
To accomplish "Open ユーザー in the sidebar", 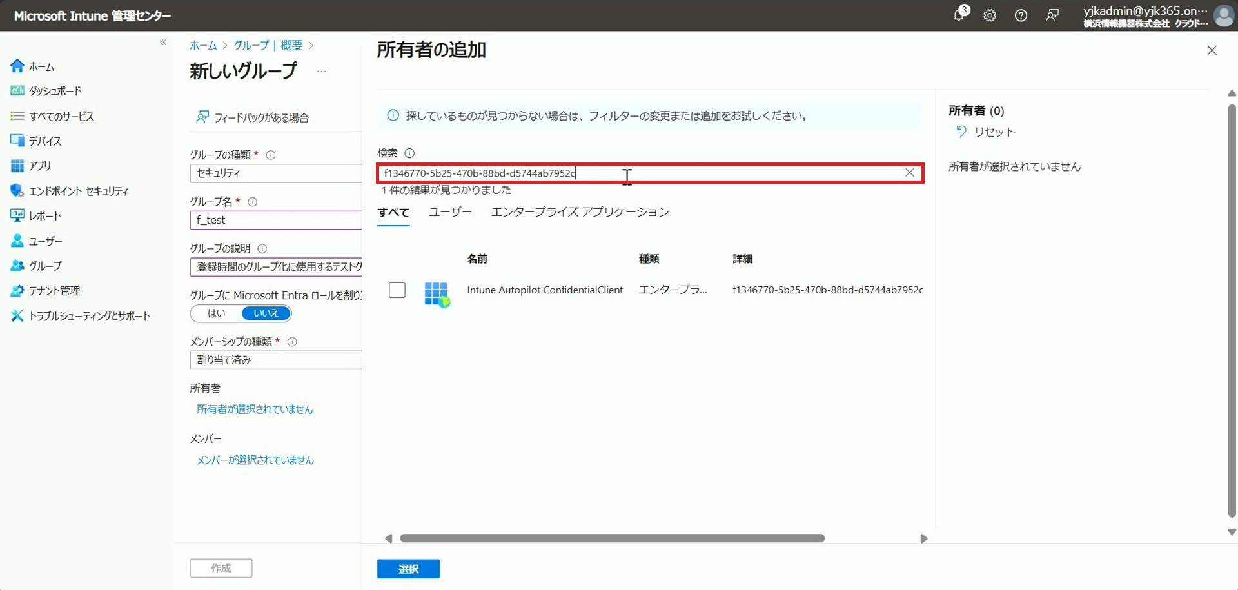I will click(37, 241).
